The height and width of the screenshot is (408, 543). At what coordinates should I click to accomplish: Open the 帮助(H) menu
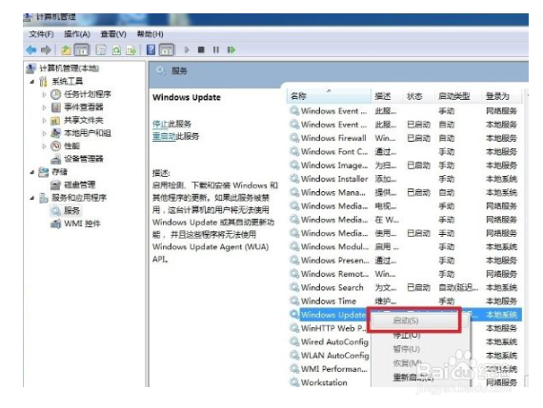[150, 34]
